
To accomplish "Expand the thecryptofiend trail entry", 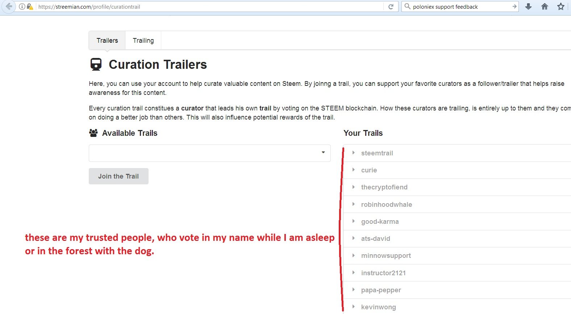I will tap(457, 187).
